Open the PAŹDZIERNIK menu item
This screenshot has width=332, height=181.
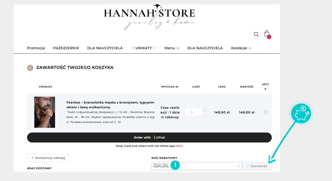coord(66,48)
